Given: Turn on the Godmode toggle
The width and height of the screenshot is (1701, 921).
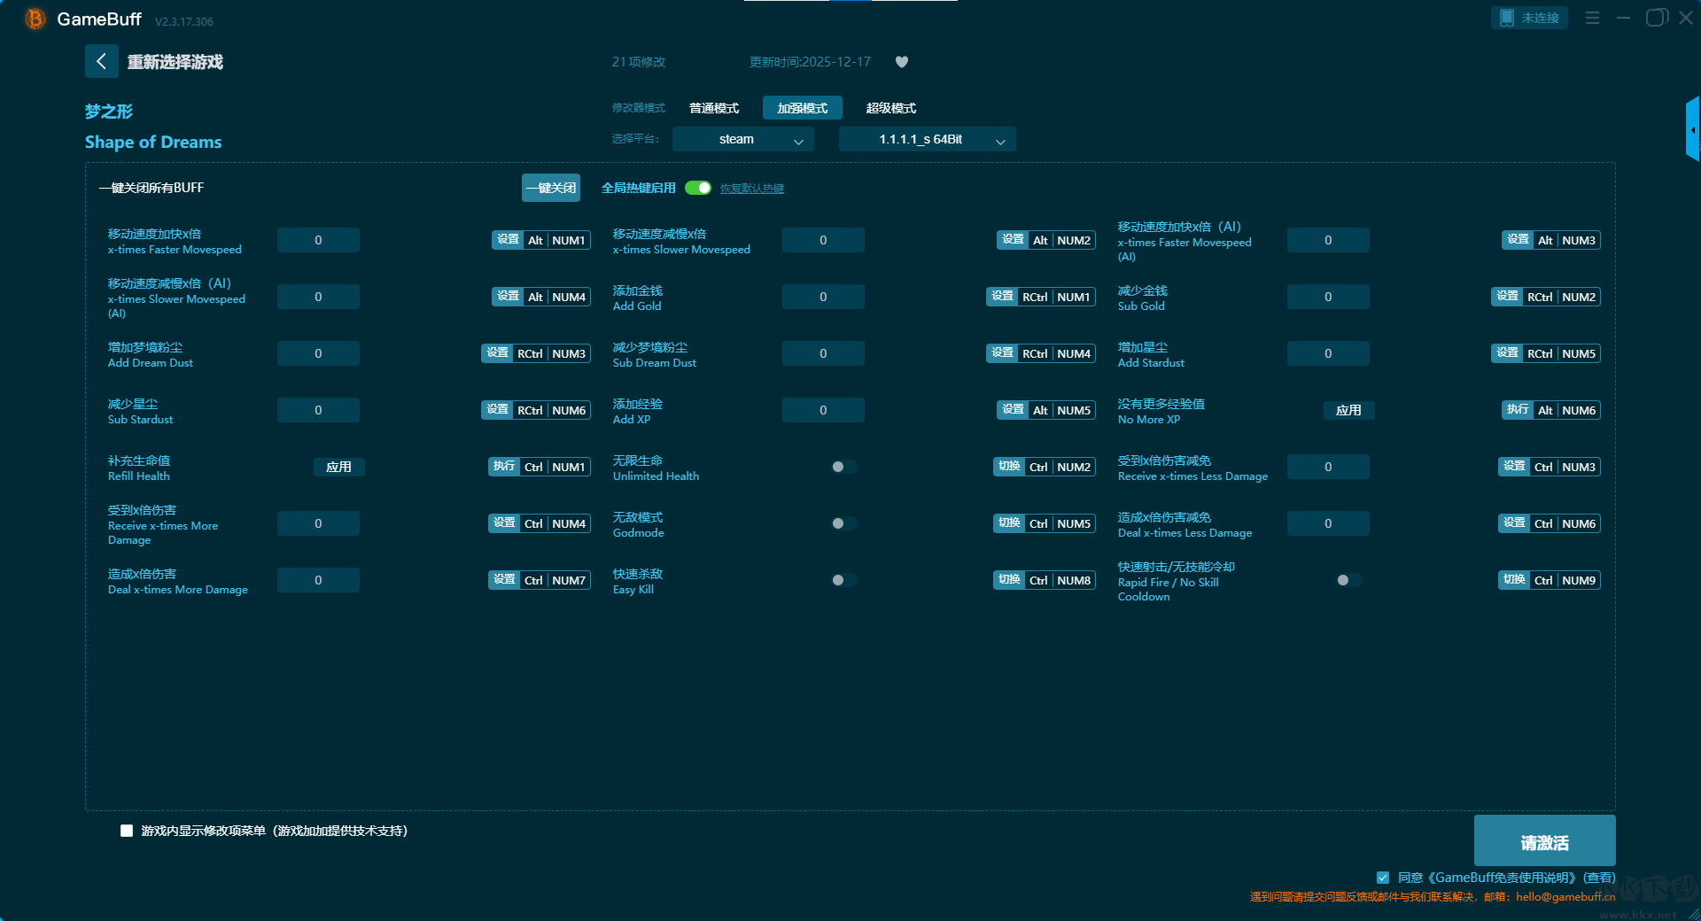Looking at the screenshot, I should (x=843, y=523).
